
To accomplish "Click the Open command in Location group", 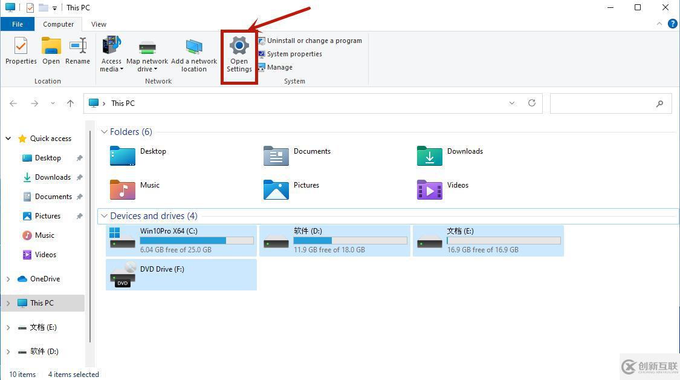I will pyautogui.click(x=51, y=51).
